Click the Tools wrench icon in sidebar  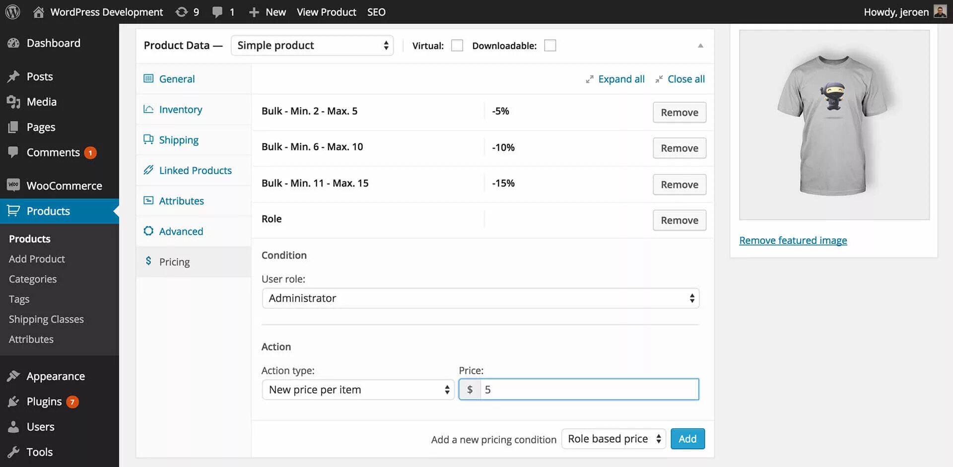coord(13,452)
